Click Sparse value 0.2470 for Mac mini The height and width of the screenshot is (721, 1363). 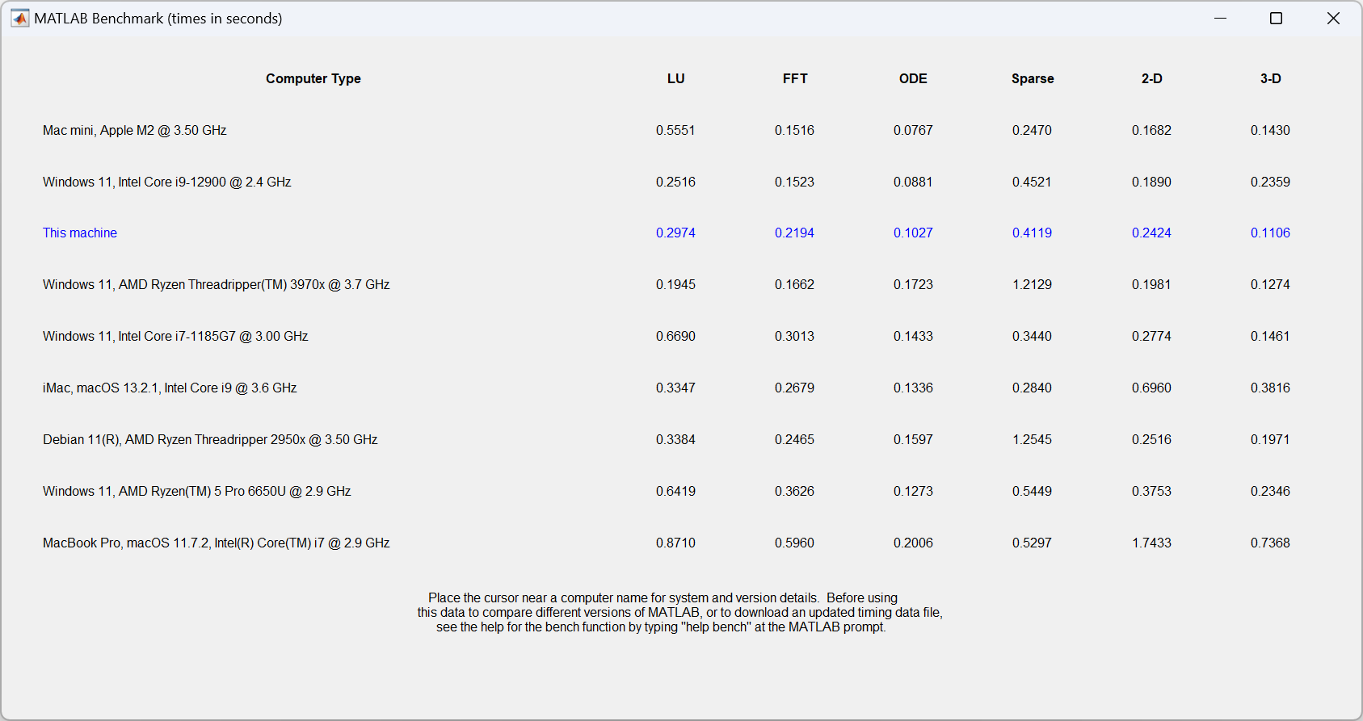coord(1032,130)
